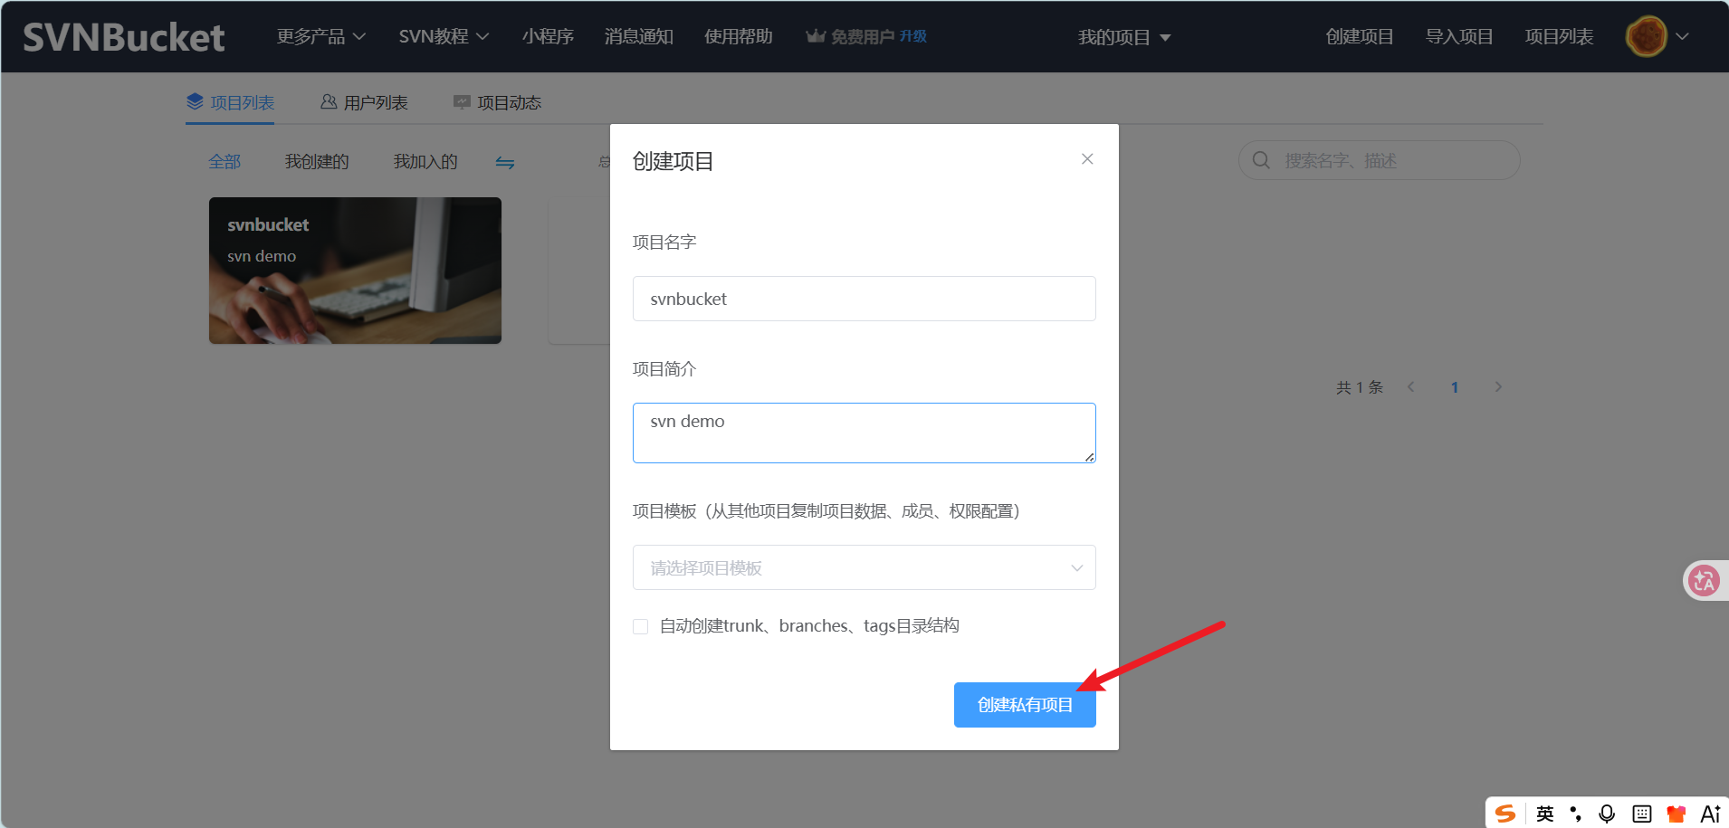Click the SVNBucket logo
Viewport: 1729px width, 828px height.
(124, 37)
